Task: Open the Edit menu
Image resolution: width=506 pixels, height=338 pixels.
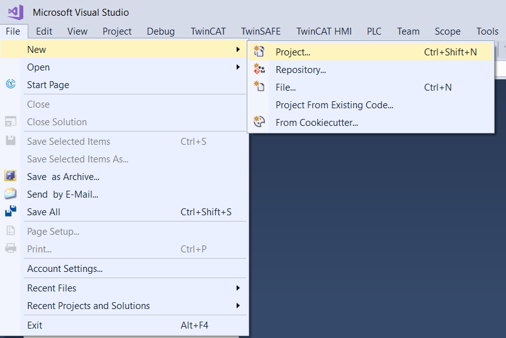Action: [x=44, y=31]
